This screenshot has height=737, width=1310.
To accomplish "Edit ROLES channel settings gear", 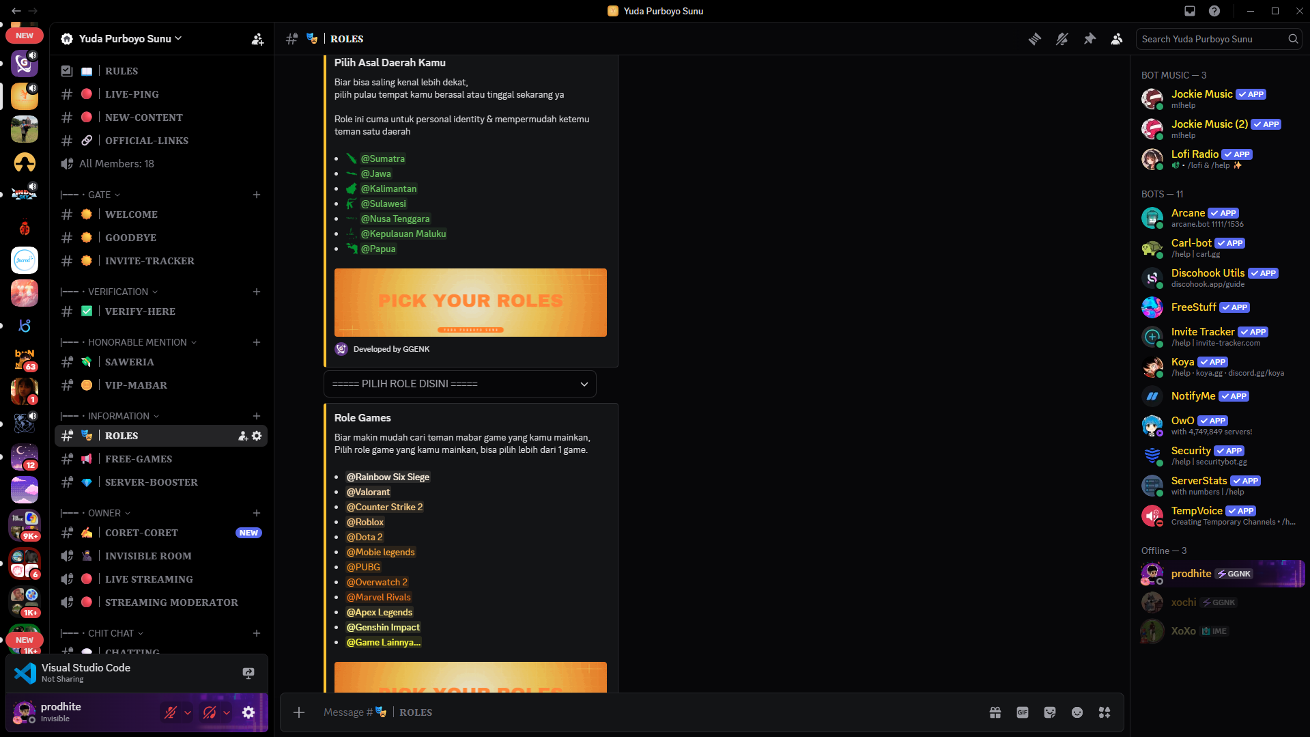I will 257,436.
